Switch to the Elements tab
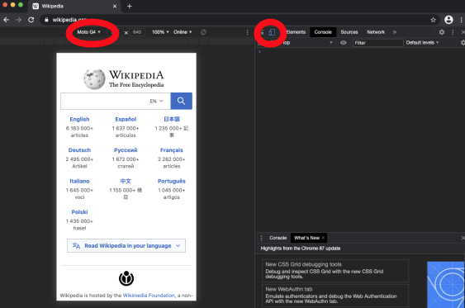Viewport: 465px width, 308px height. click(296, 32)
